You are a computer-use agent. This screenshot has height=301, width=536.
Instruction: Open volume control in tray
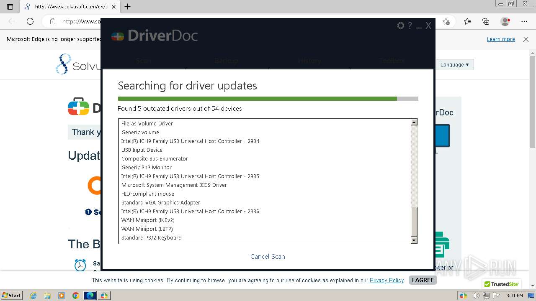476,296
